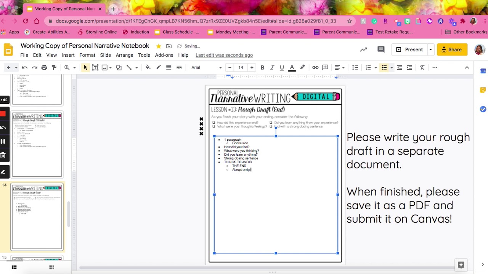Toggle underline formatting
488x274 pixels.
tap(282, 67)
